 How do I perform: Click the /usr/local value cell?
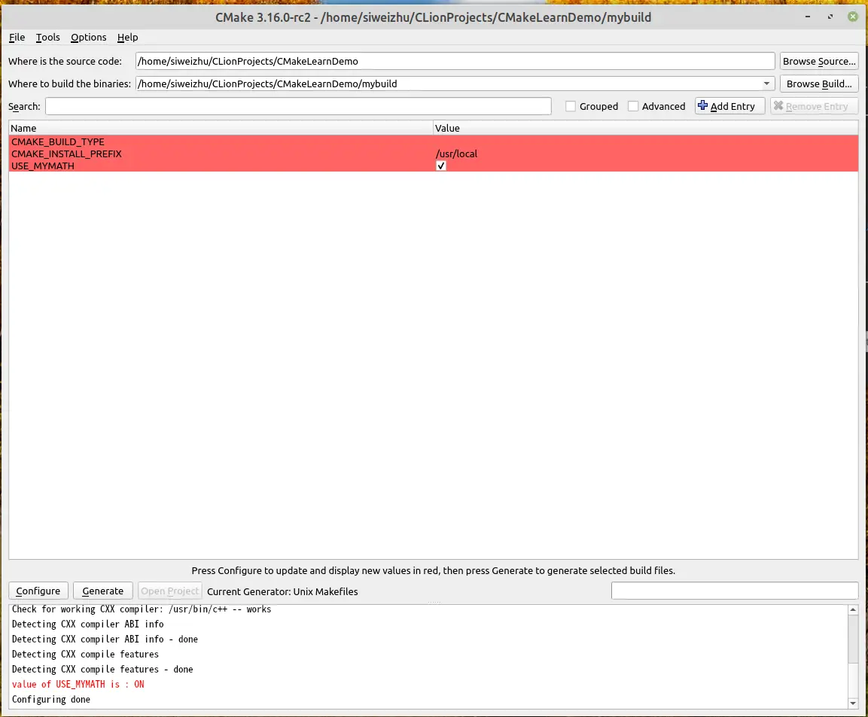coord(645,153)
